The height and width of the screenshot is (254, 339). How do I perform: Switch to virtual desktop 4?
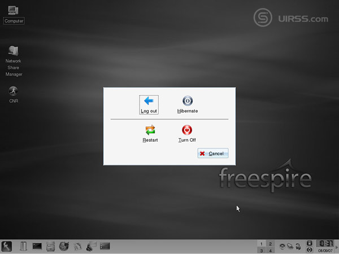(270, 250)
